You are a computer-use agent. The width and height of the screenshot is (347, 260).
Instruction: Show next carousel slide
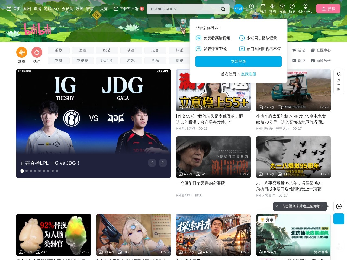(x=163, y=163)
